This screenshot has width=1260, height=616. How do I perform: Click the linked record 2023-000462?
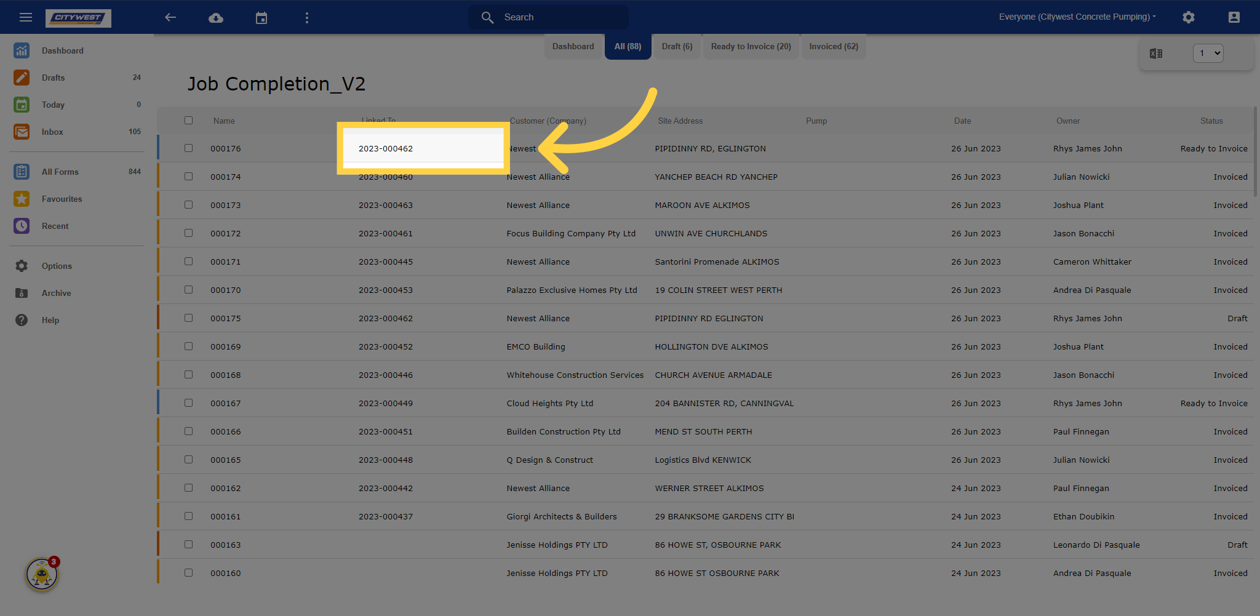(x=386, y=148)
